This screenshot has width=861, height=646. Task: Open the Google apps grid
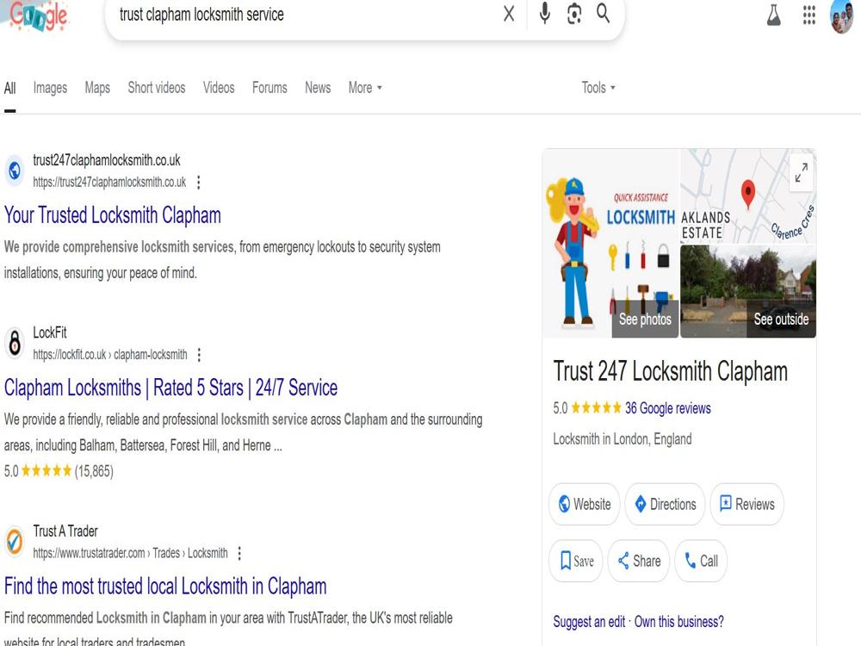(x=808, y=15)
